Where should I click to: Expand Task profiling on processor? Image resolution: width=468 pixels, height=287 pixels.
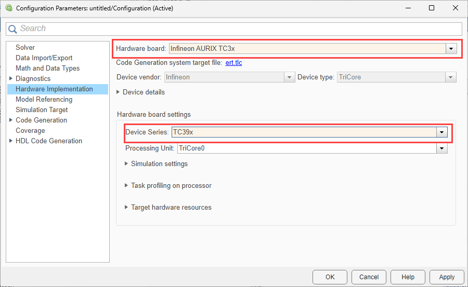tap(126, 185)
